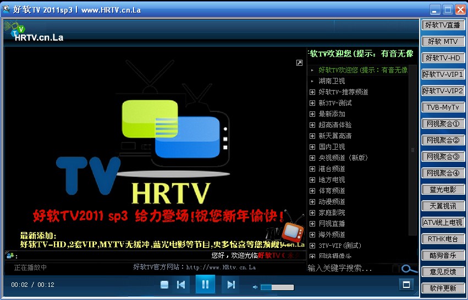Viewport: 468px width, 300px height.
Task: Open 天翼视讯 section
Action: [443, 206]
